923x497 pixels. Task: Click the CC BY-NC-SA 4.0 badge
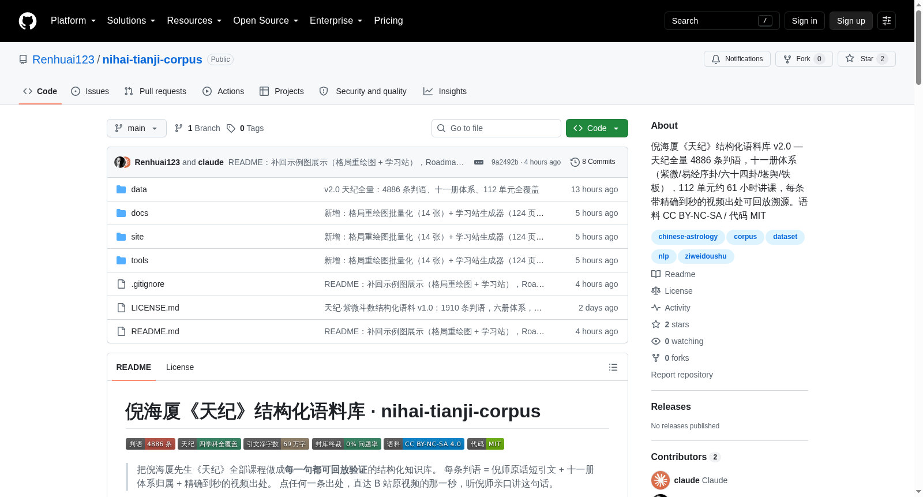[x=424, y=444]
